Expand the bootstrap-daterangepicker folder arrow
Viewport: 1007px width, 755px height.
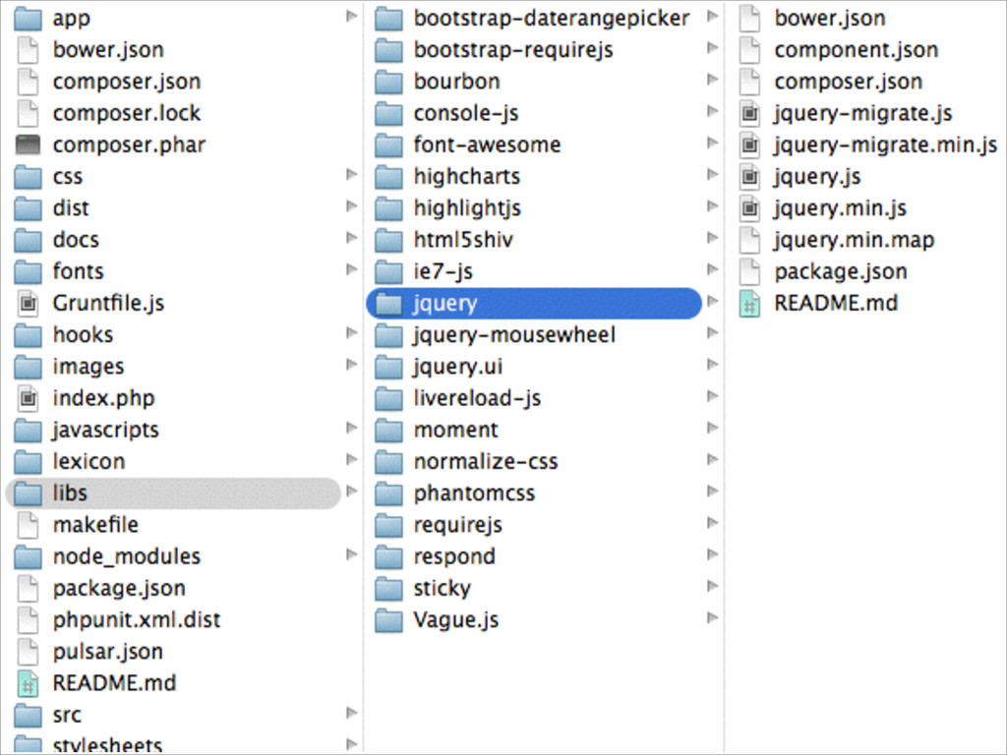712,16
